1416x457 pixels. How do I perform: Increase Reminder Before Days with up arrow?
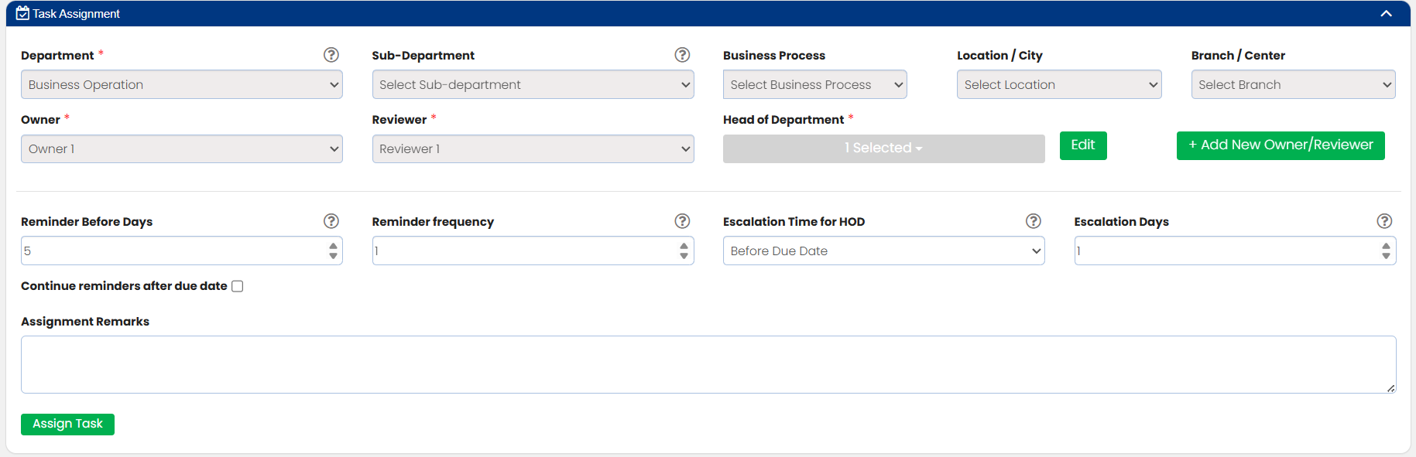333,246
